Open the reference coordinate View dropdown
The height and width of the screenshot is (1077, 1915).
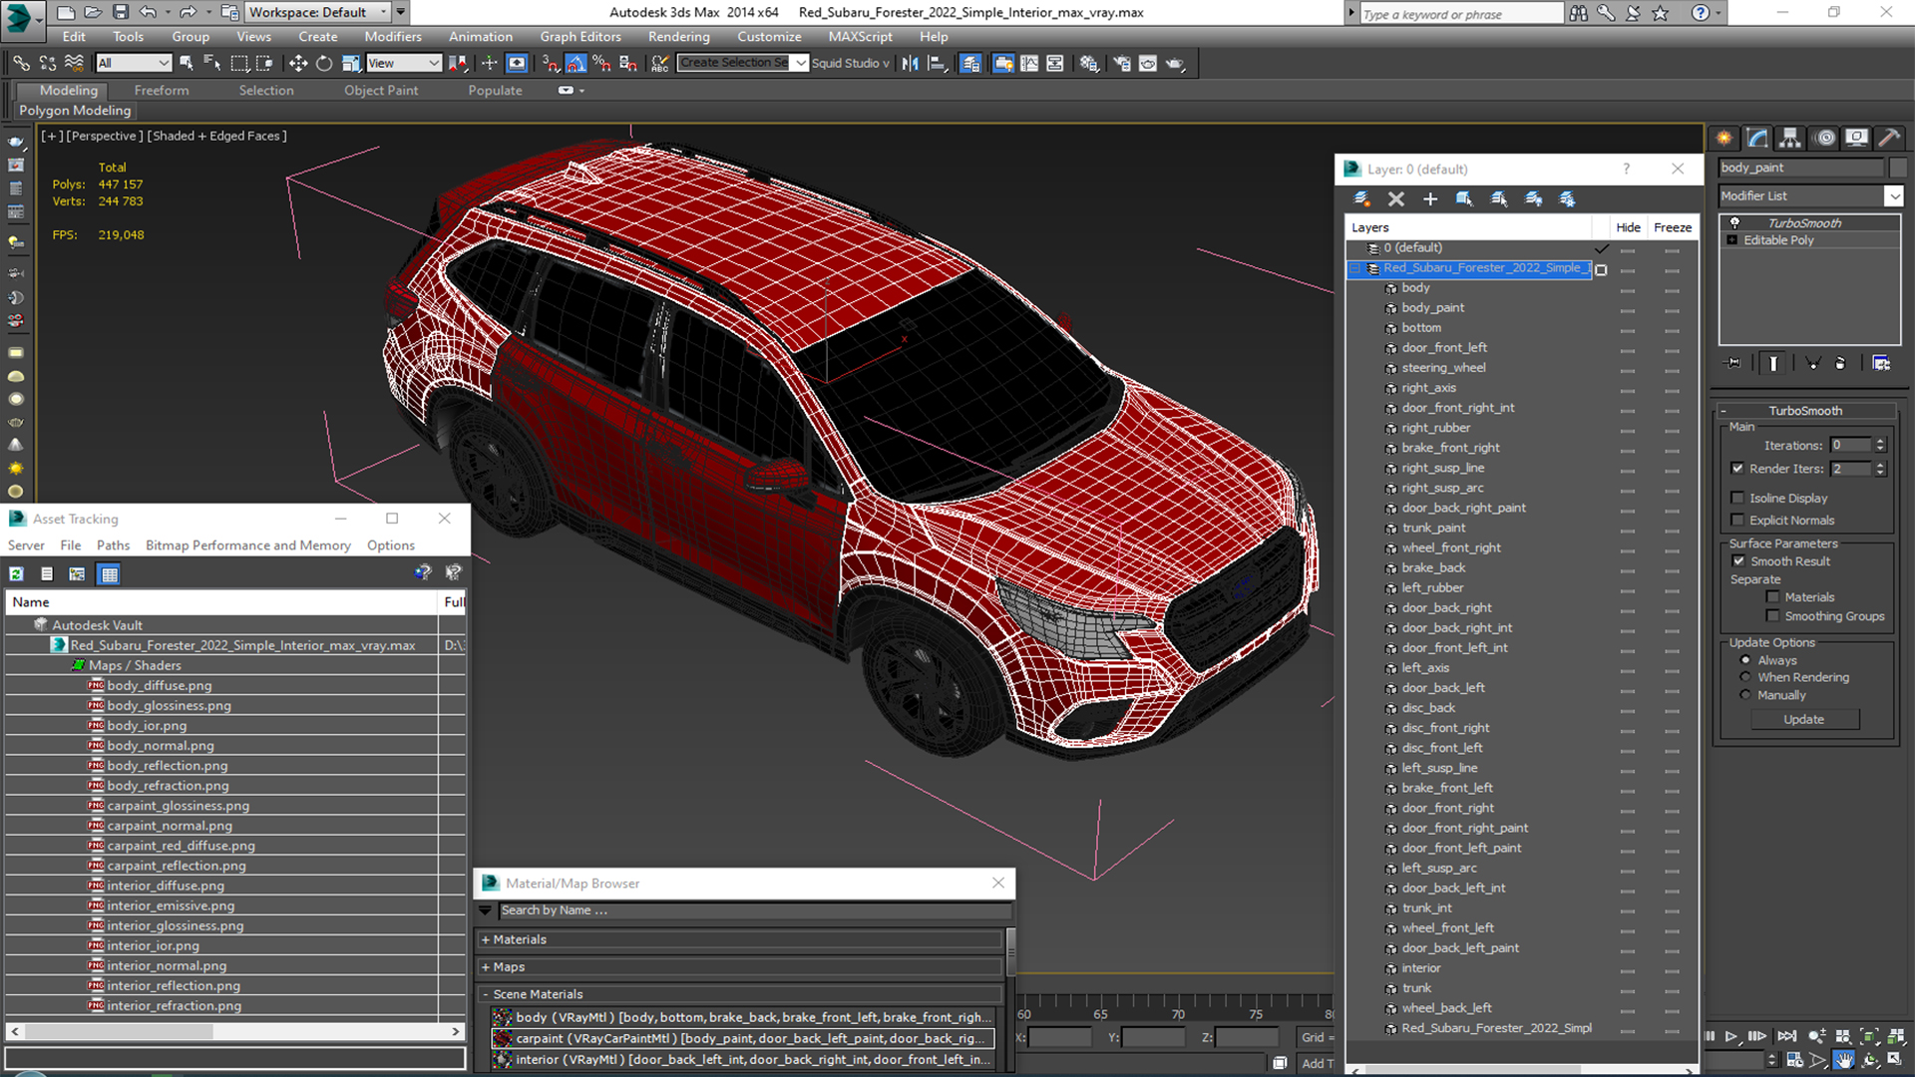(x=404, y=63)
